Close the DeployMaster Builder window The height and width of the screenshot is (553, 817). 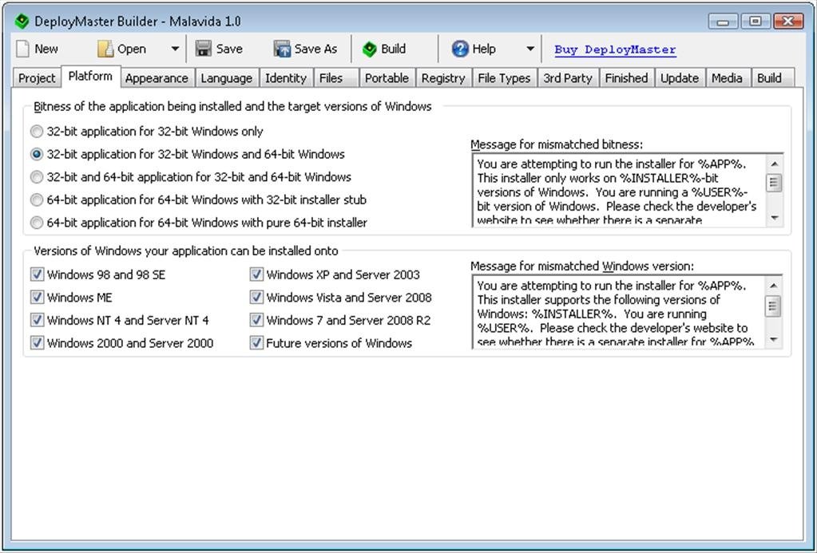click(788, 22)
